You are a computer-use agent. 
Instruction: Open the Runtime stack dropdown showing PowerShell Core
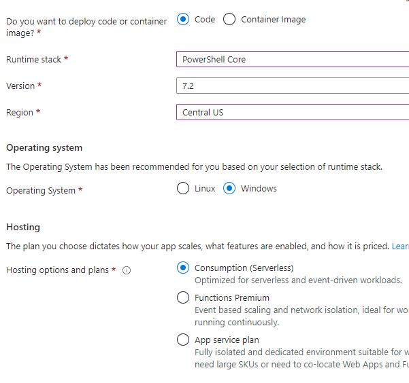[x=293, y=59]
